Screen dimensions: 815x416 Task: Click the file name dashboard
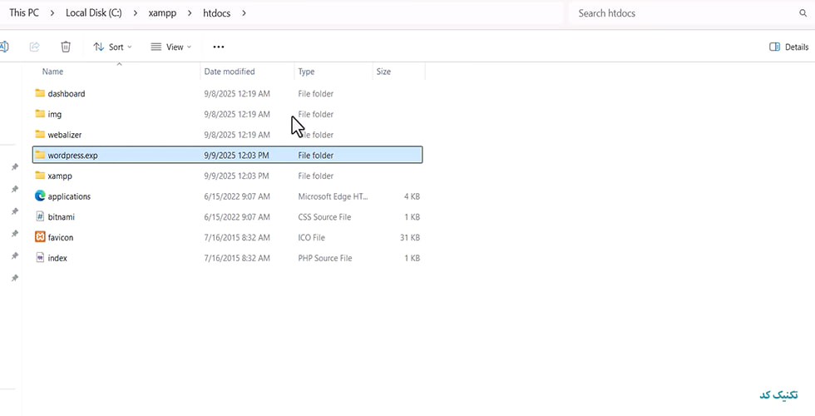(66, 93)
